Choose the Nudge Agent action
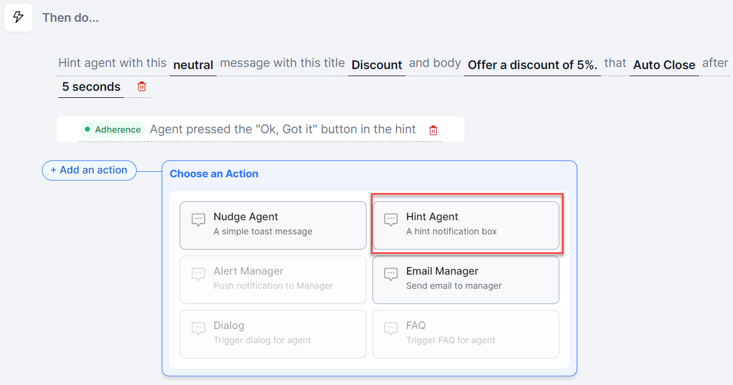The height and width of the screenshot is (385, 733). tap(273, 225)
